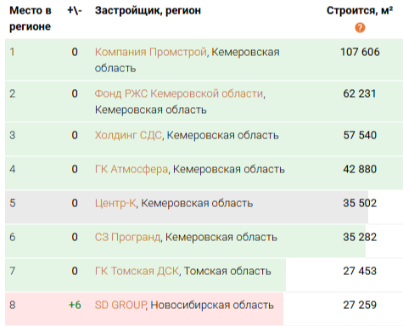Open the Компания Промстрой developer link
Viewport: 403px width, 326px height.
pos(150,52)
